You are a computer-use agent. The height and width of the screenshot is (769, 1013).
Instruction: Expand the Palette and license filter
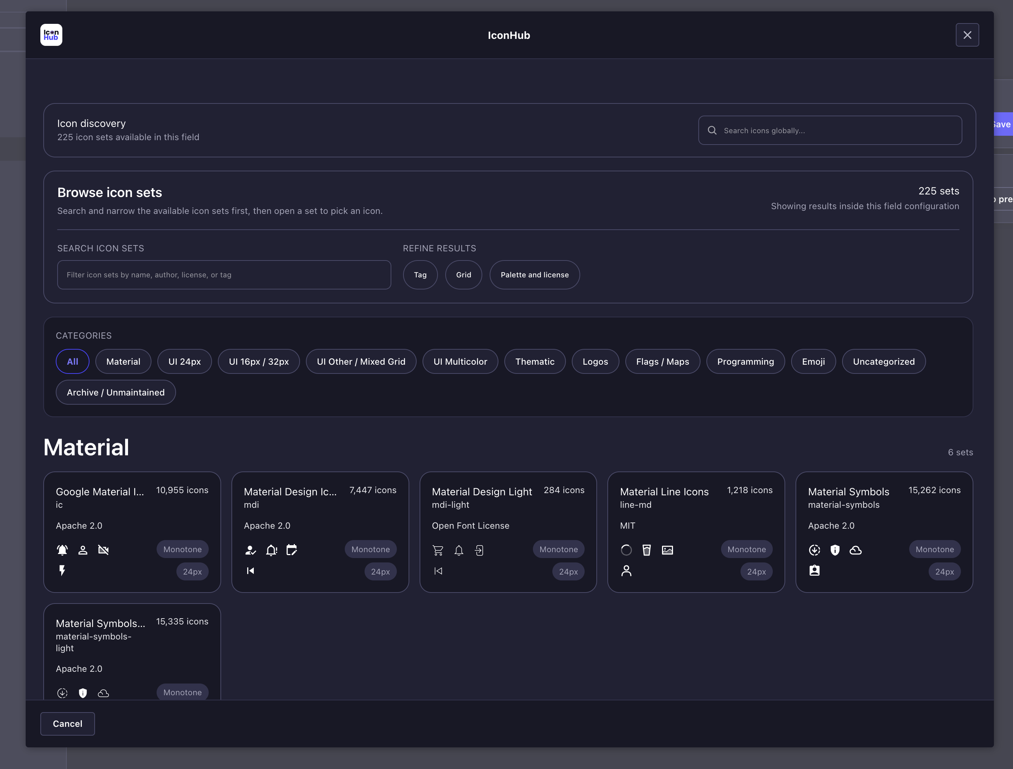[x=535, y=275]
